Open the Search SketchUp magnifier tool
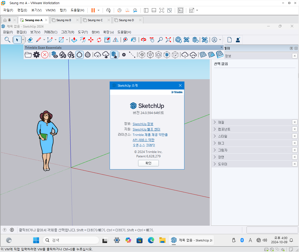299x252 pixels. pos(7,40)
